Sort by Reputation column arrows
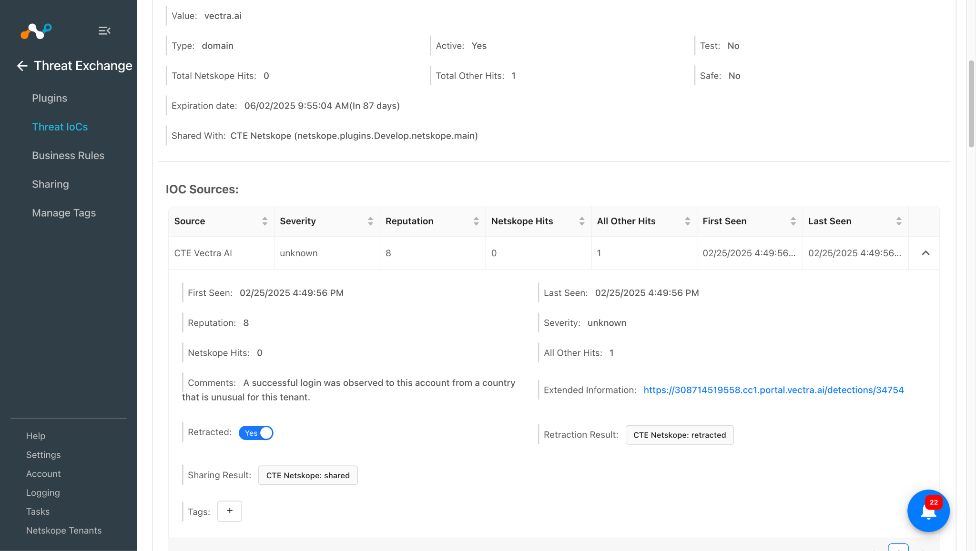The width and height of the screenshot is (976, 551). (x=476, y=221)
